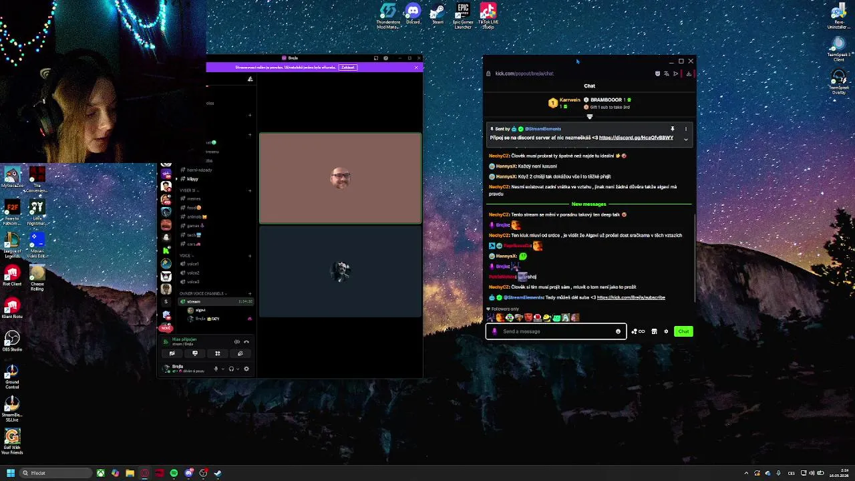Open the TeamSpeak 3 Client shortcut
This screenshot has width=855, height=481.
pyautogui.click(x=838, y=48)
